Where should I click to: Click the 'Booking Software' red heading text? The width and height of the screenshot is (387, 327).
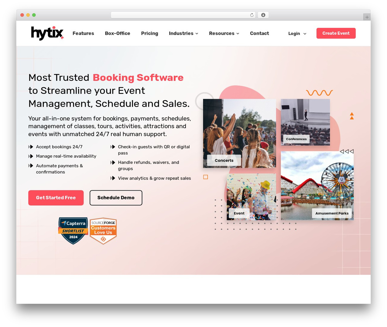pos(138,78)
